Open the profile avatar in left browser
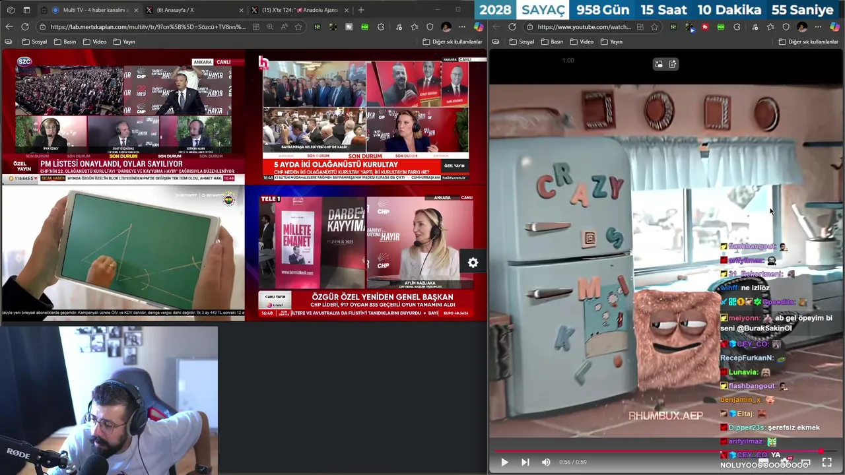 pyautogui.click(x=446, y=27)
